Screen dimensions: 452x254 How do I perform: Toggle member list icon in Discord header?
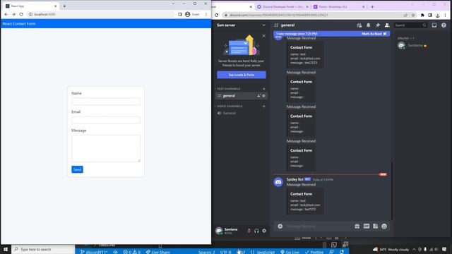tap(387, 25)
